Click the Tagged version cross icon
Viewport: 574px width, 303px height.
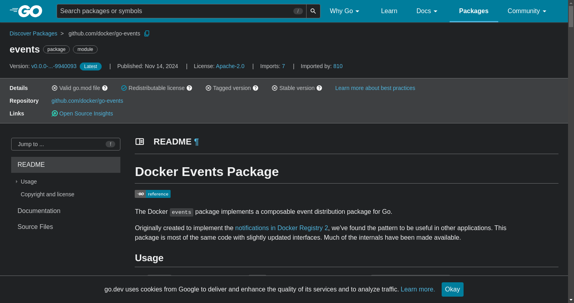pos(208,88)
